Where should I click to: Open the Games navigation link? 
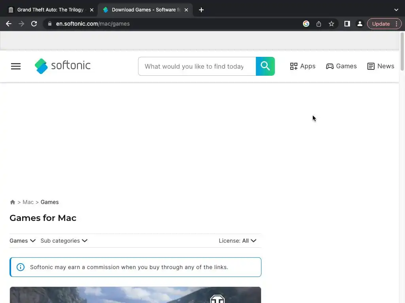coord(341,66)
